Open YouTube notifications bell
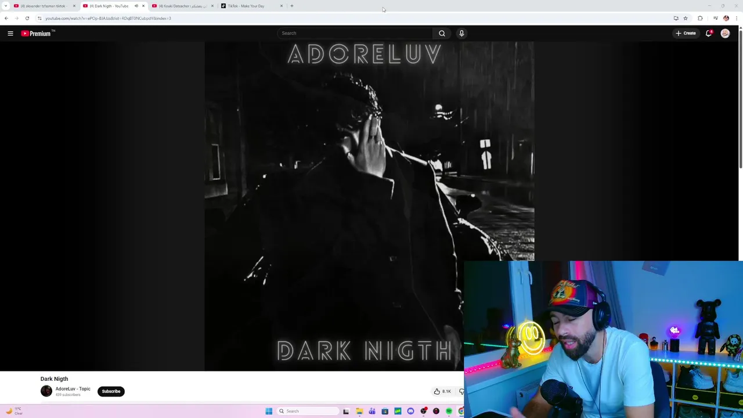 (x=709, y=33)
